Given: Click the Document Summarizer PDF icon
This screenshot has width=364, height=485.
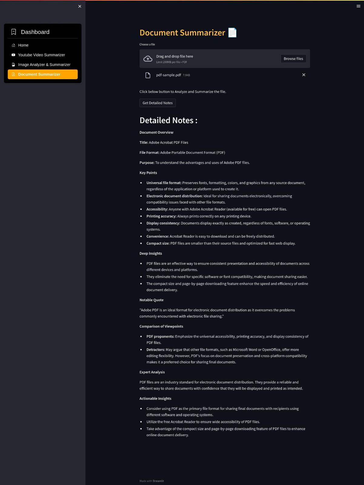Looking at the screenshot, I should [13, 74].
